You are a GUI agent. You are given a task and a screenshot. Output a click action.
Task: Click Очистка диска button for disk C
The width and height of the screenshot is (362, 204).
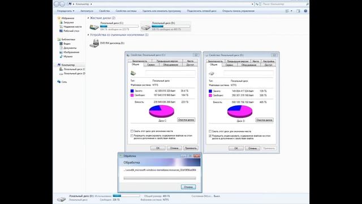point(186,120)
